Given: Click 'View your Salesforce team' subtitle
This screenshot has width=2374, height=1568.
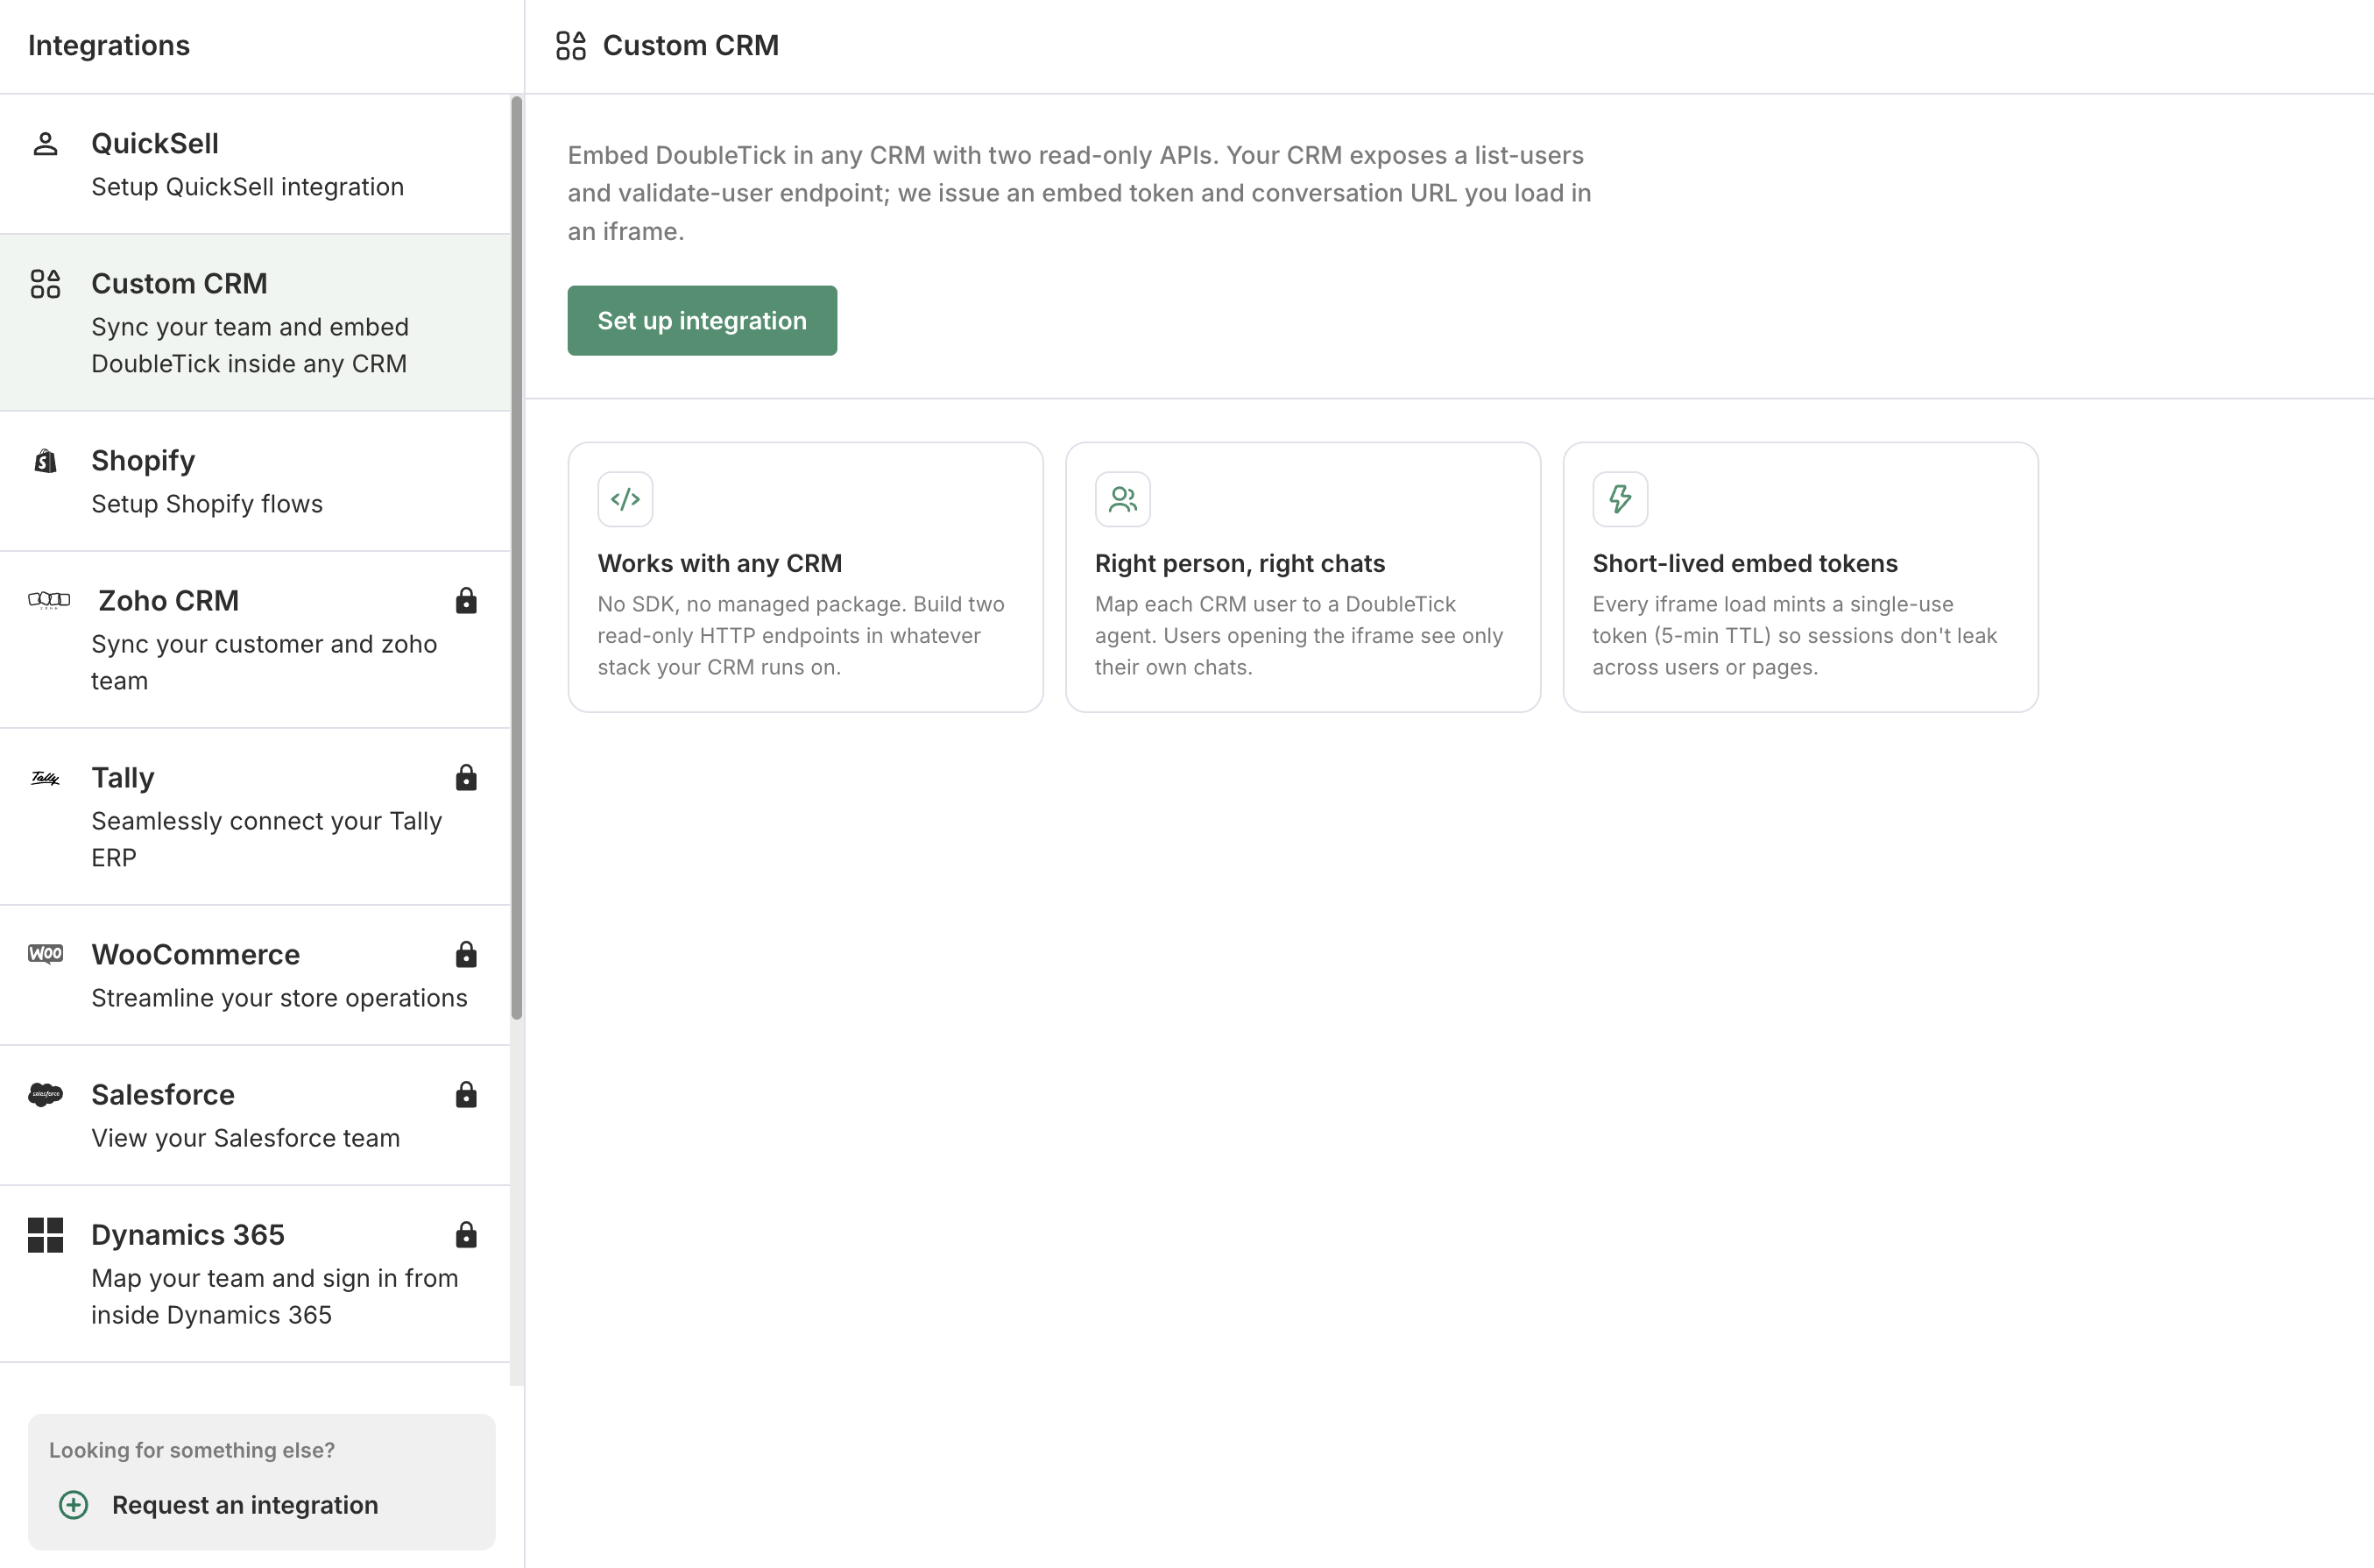Looking at the screenshot, I should pos(246,1138).
